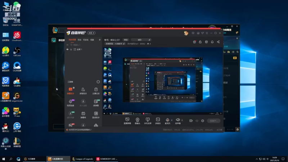Click League client gold logo emblem
The width and height of the screenshot is (288, 162).
pyautogui.click(x=55, y=30)
